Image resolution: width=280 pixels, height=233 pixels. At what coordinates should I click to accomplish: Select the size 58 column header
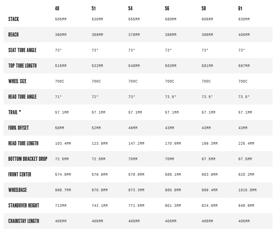204,8
